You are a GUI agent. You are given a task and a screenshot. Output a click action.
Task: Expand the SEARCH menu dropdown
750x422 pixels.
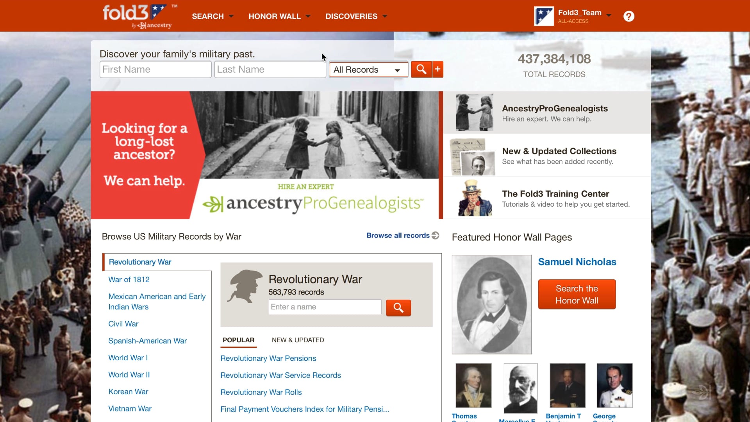(x=213, y=16)
